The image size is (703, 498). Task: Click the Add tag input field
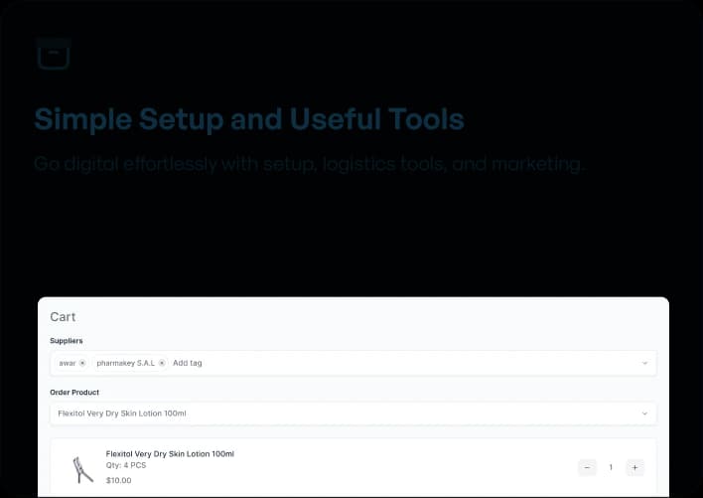click(x=188, y=363)
